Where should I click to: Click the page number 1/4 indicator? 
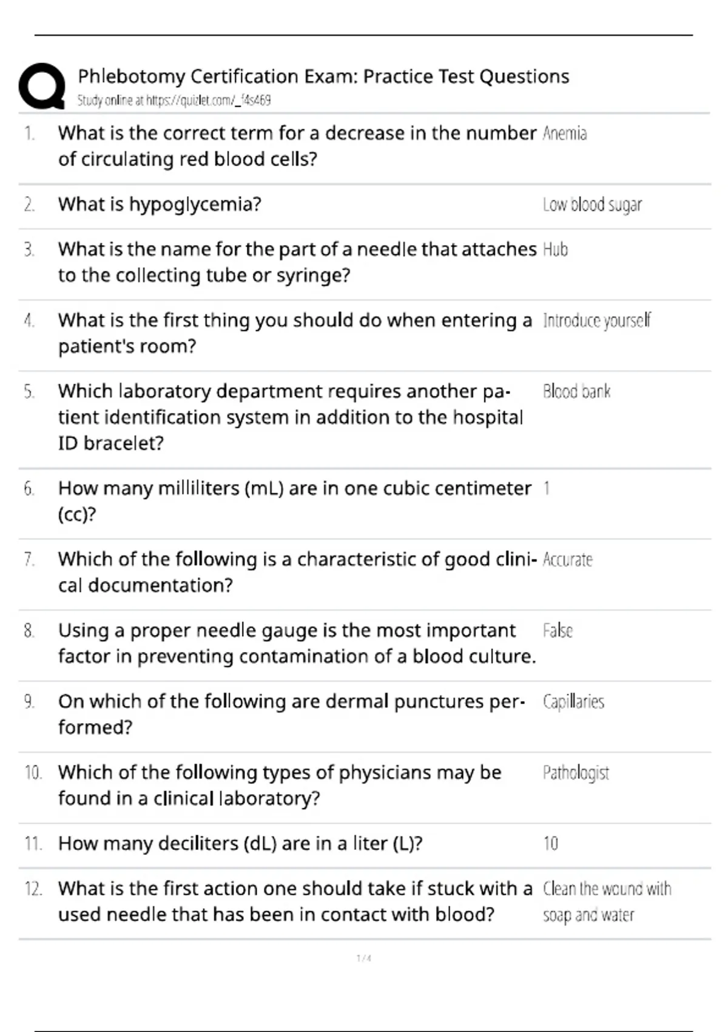(364, 959)
